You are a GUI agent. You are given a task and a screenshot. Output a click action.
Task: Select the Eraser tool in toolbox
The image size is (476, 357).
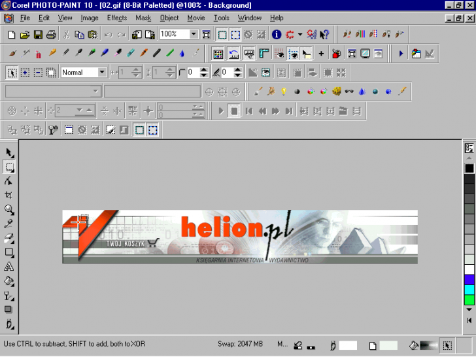click(9, 238)
